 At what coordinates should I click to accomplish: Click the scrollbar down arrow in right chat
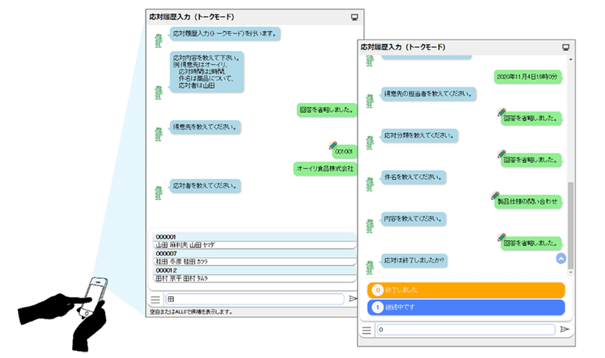pos(570,272)
